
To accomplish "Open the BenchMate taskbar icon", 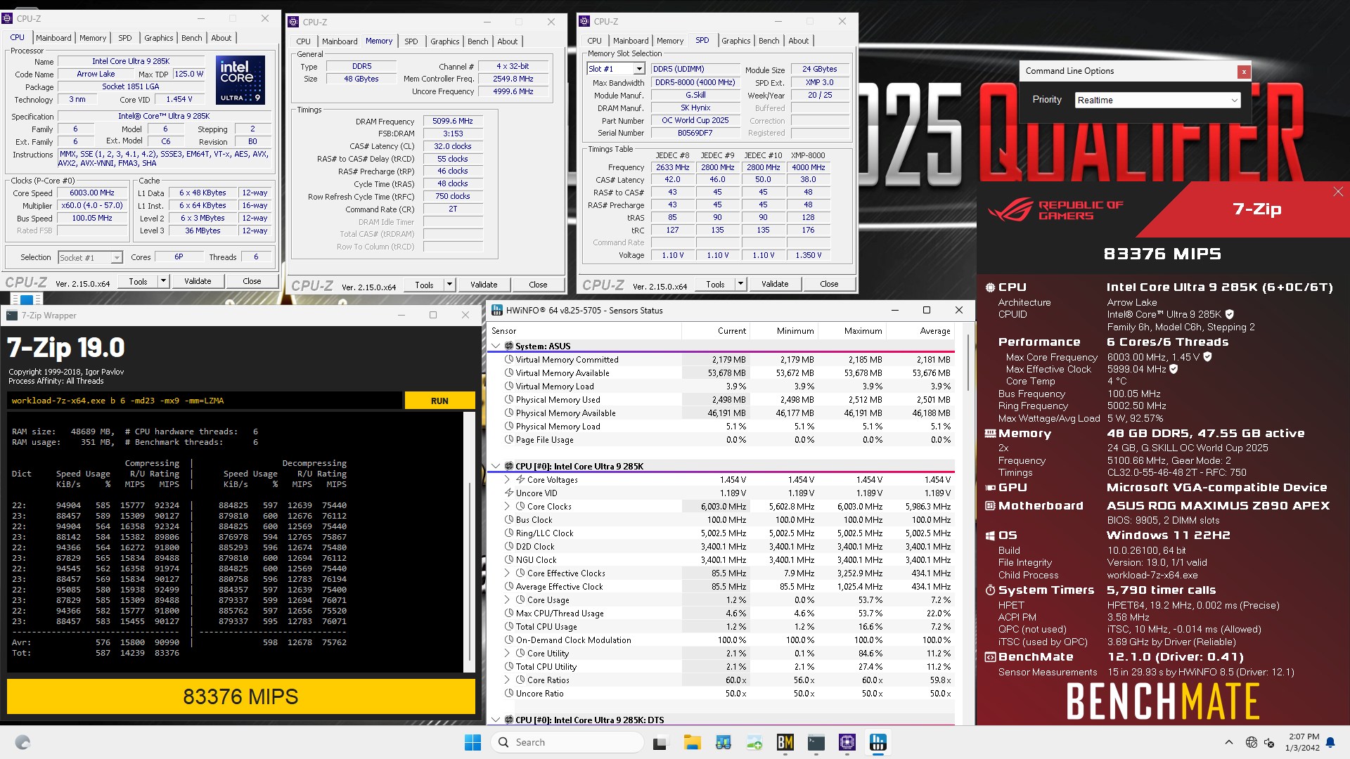I will pyautogui.click(x=785, y=742).
